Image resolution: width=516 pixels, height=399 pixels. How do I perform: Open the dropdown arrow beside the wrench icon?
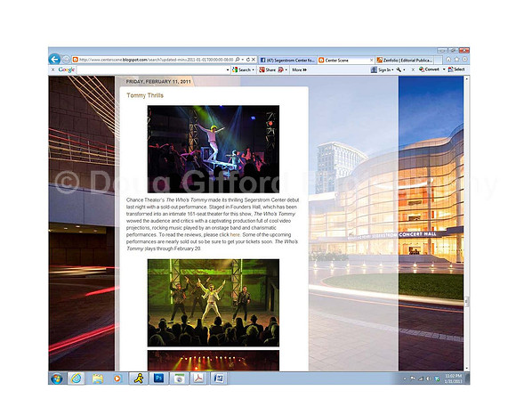coord(404,70)
